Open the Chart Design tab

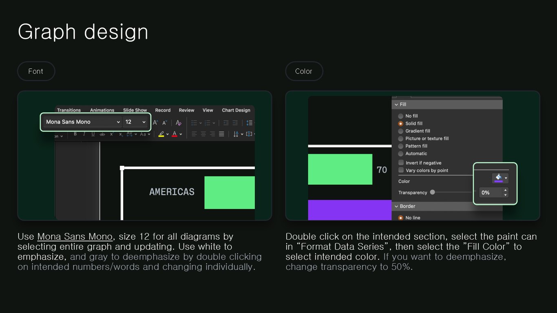point(236,110)
